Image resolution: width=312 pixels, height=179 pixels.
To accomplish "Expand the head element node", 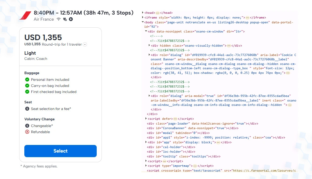I will 143,12.
